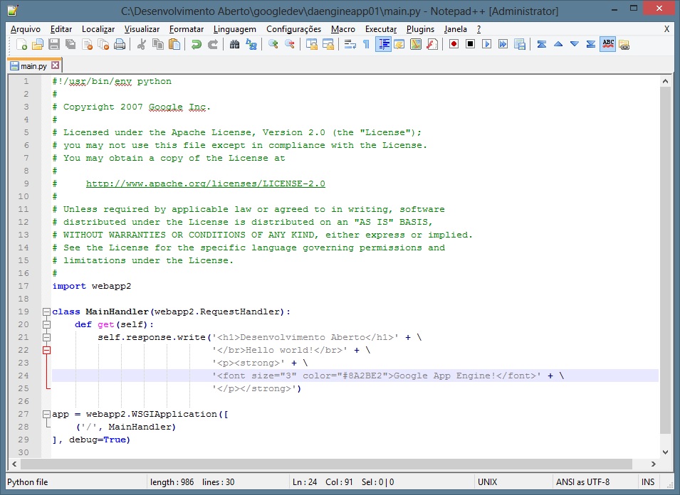Click the Print icon in toolbar
The height and width of the screenshot is (495, 680).
[x=120, y=44]
